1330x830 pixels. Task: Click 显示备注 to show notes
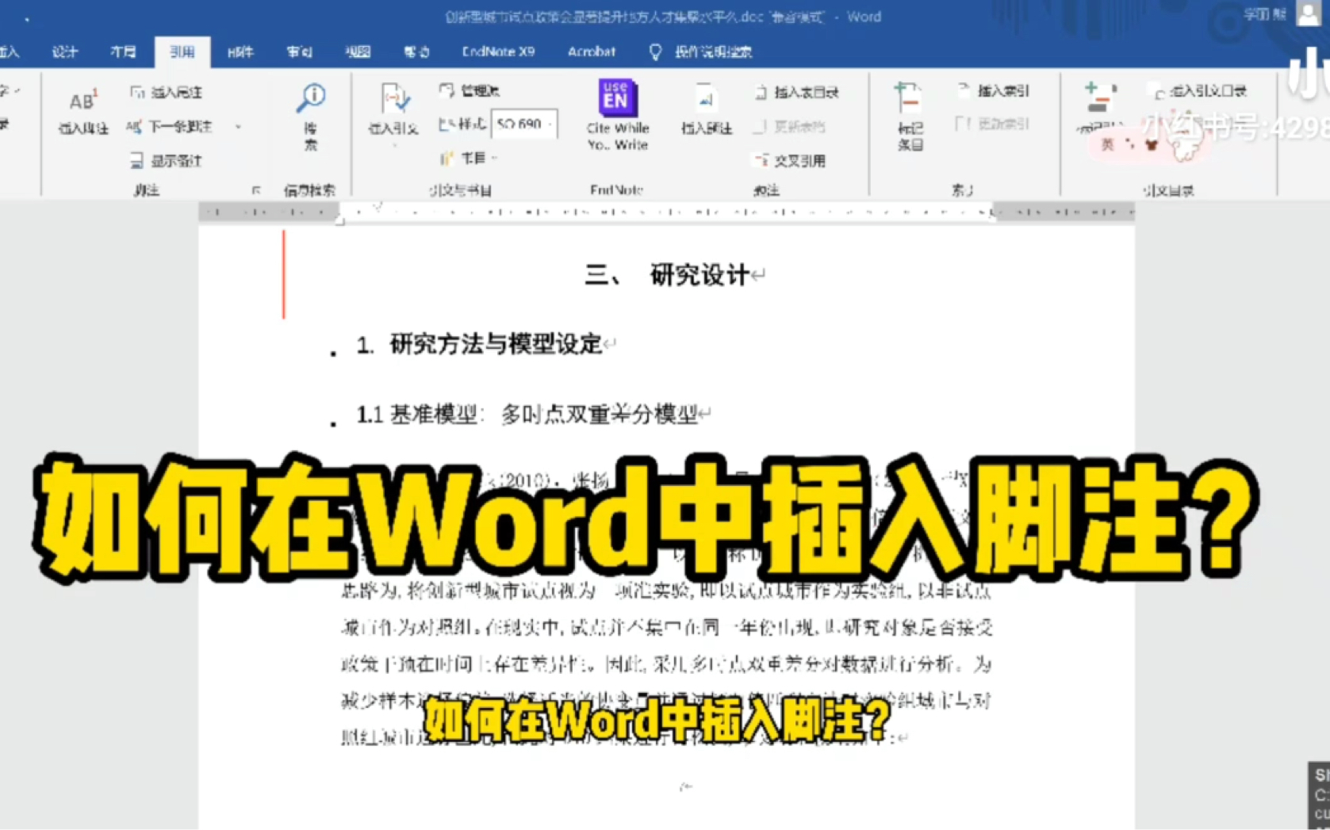[168, 160]
